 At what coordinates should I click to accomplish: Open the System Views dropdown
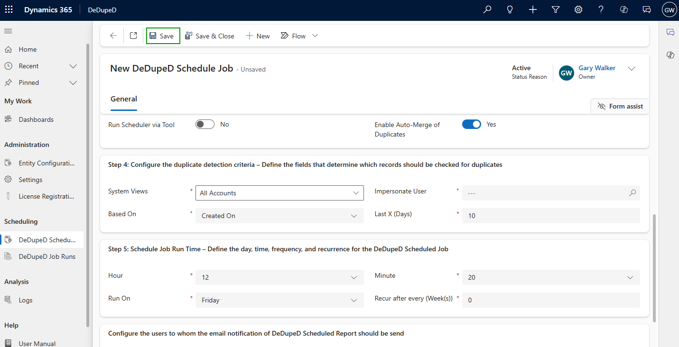point(279,193)
